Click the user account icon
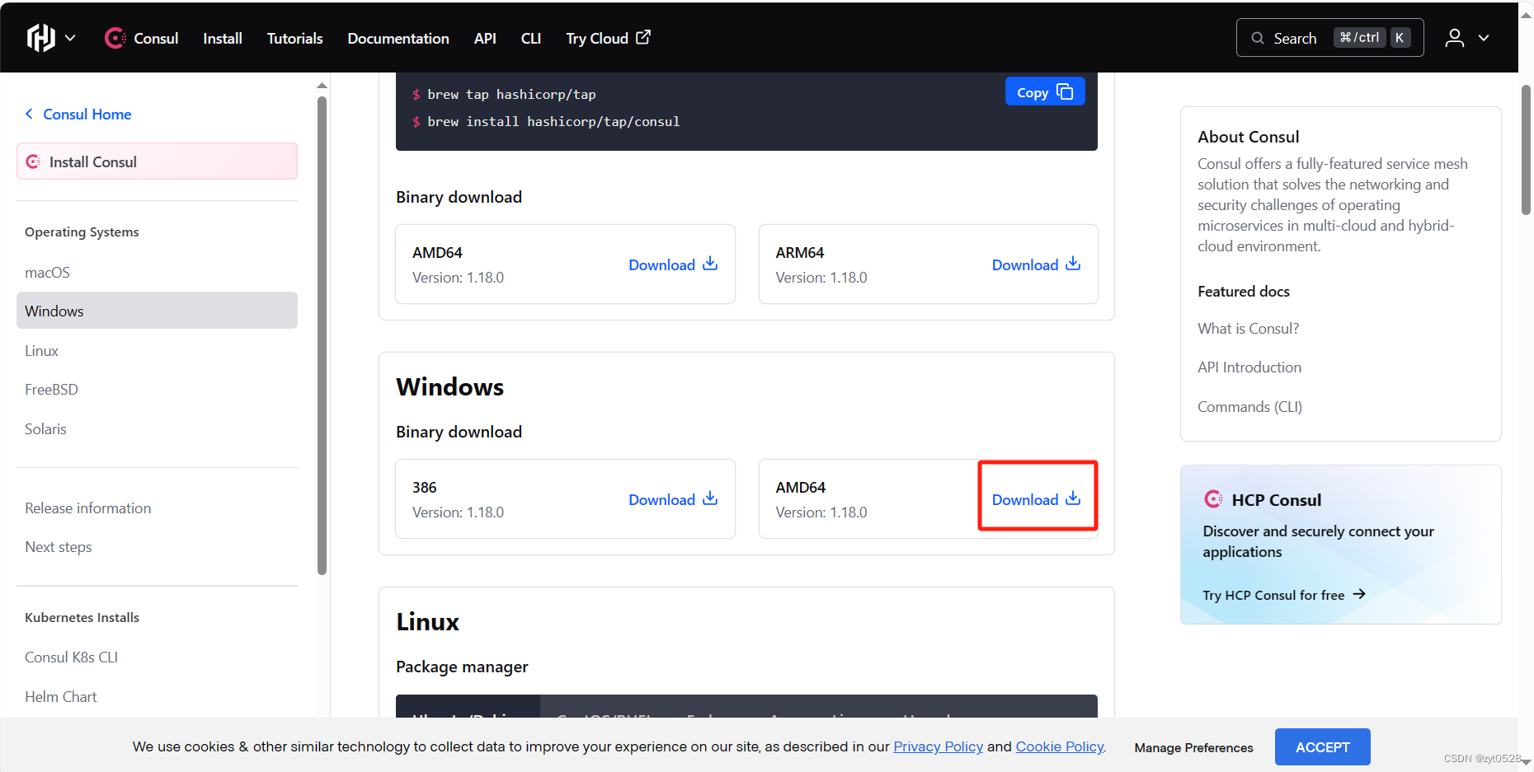The height and width of the screenshot is (772, 1534). 1455,38
